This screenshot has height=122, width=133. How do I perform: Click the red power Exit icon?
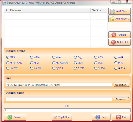click(118, 117)
